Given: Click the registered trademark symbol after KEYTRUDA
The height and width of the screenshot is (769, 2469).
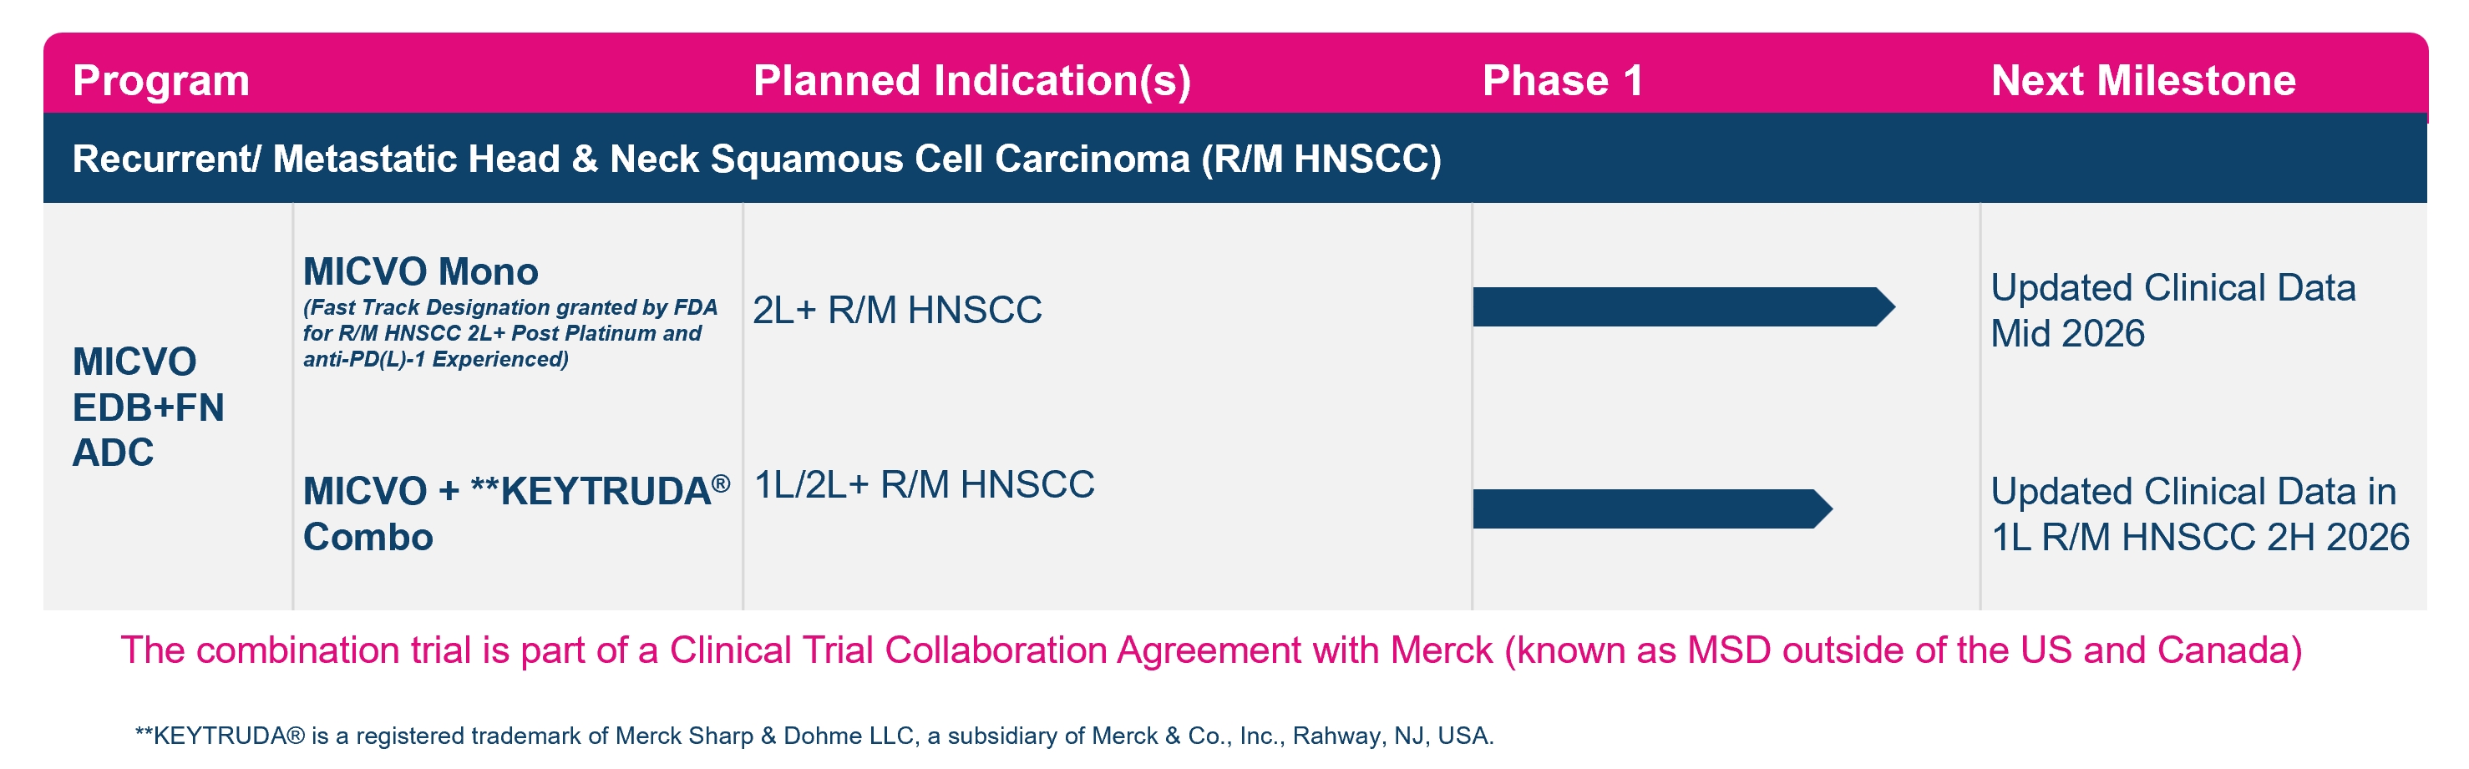Looking at the screenshot, I should point(721,483).
